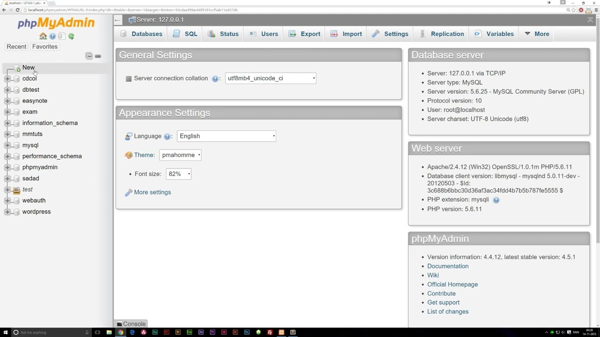
Task: Open the Settings tab
Action: pyautogui.click(x=390, y=34)
